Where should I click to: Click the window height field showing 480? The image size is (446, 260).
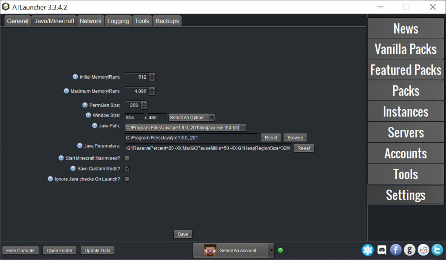(157, 117)
